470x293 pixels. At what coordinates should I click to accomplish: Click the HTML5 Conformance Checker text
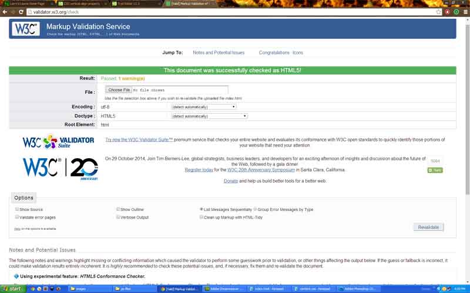[113, 276]
